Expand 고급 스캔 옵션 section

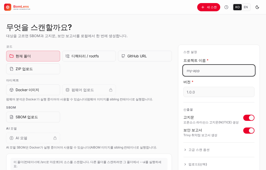tap(219, 150)
